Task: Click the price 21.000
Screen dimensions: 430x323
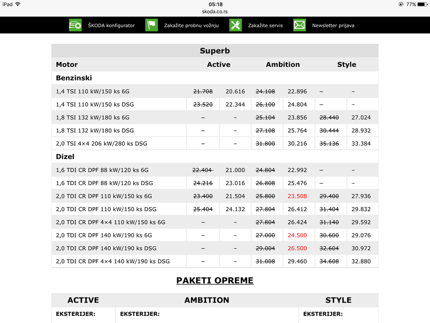Action: [x=235, y=170]
